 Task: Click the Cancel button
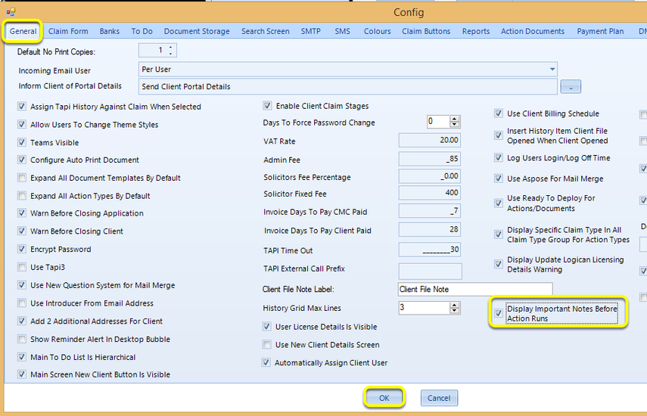(x=439, y=398)
